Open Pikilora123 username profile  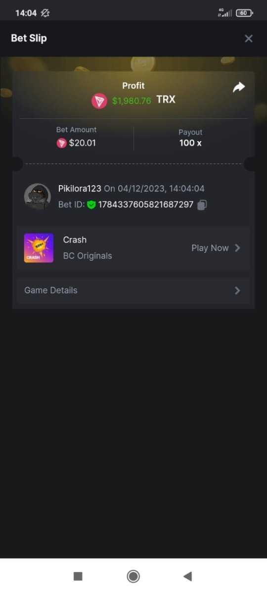pyautogui.click(x=80, y=189)
